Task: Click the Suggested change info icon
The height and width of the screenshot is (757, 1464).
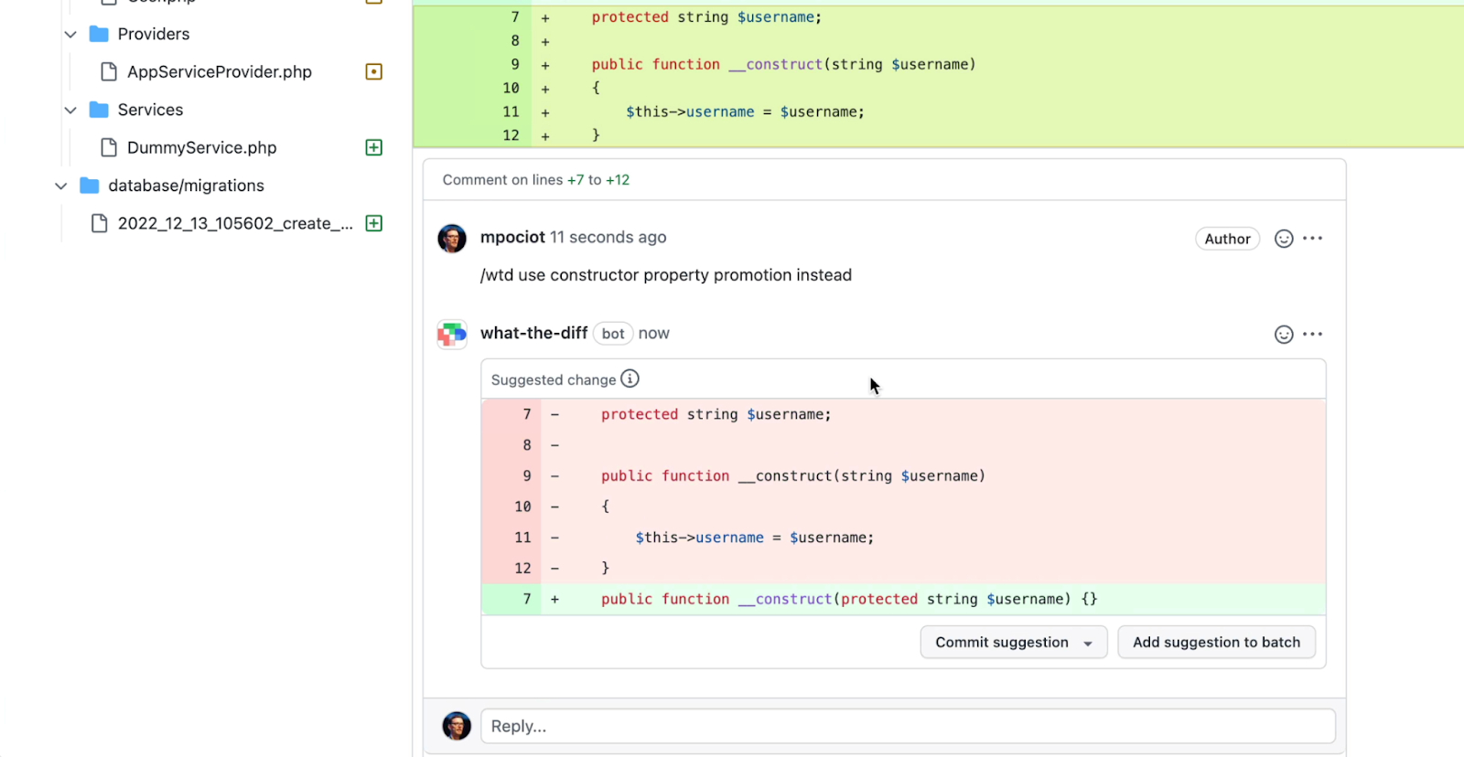Action: [x=630, y=378]
